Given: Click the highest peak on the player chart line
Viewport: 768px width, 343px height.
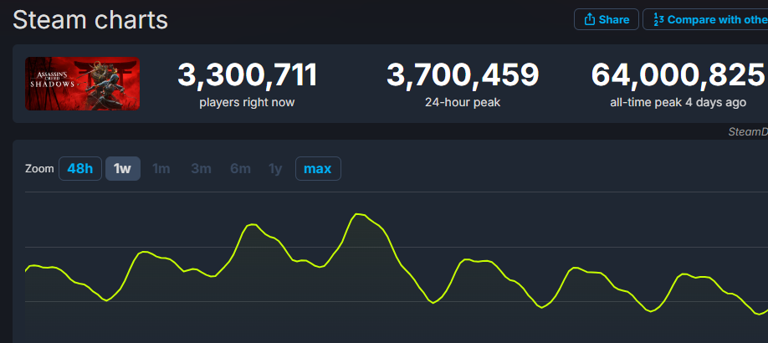Looking at the screenshot, I should pos(359,214).
